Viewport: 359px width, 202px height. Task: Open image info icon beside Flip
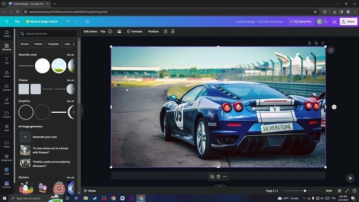point(110,31)
